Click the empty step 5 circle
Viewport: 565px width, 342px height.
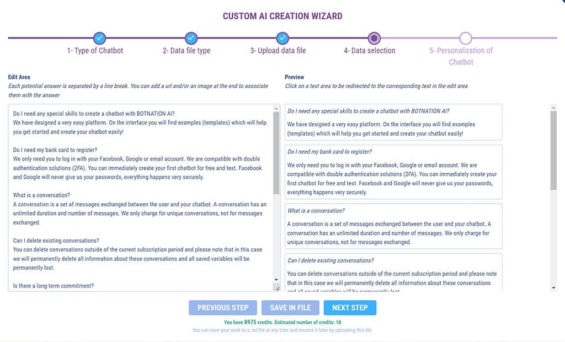[x=466, y=38]
